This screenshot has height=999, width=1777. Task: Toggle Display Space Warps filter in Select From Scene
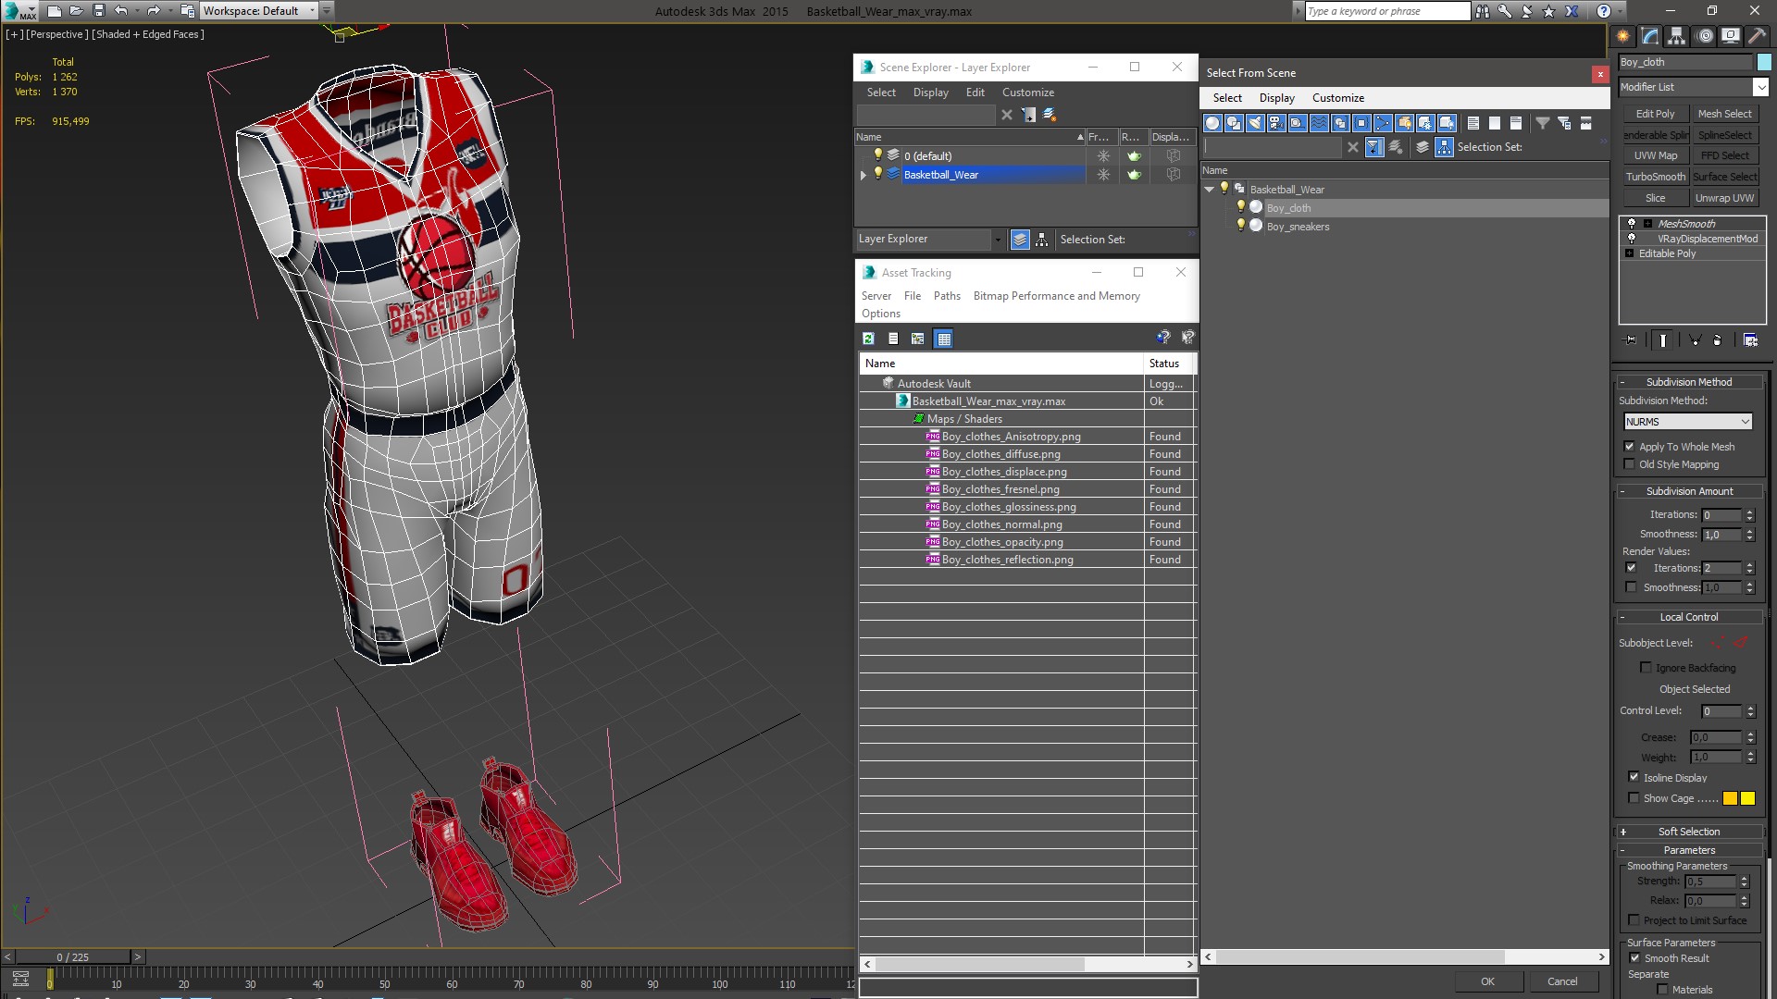1319,123
